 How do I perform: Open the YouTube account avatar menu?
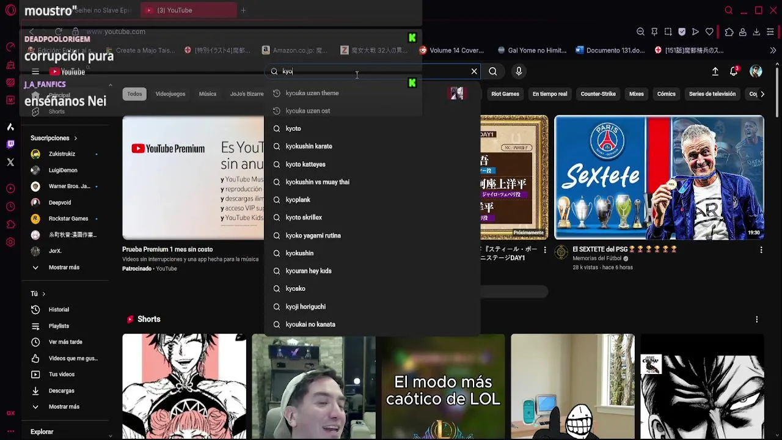click(756, 71)
